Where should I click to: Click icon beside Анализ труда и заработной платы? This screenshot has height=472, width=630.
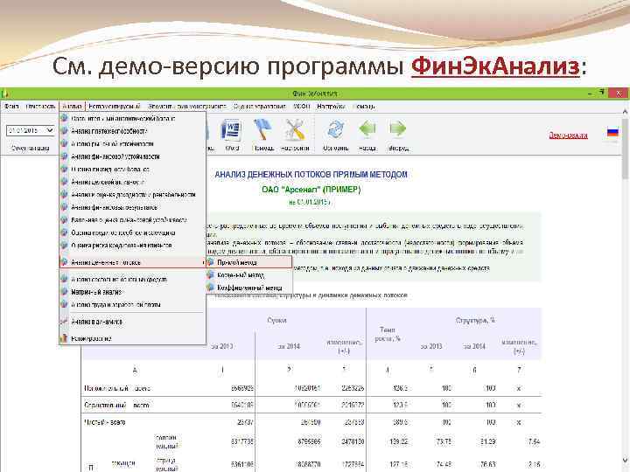click(x=64, y=304)
